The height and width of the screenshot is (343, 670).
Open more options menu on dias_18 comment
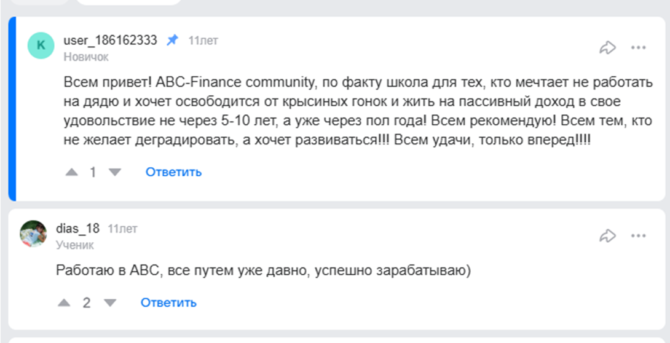639,235
